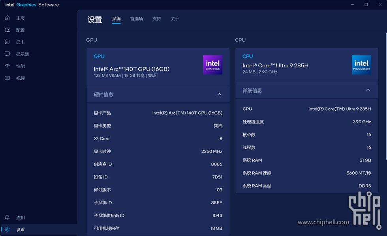Click the 详细信息 header label
This screenshot has height=236, width=387.
click(252, 91)
